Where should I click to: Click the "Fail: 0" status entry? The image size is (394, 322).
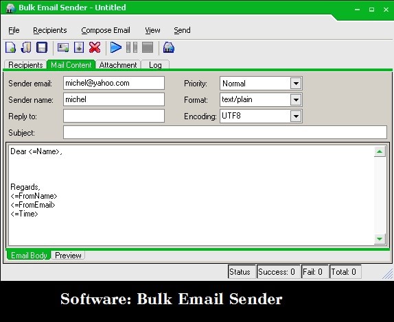(315, 272)
